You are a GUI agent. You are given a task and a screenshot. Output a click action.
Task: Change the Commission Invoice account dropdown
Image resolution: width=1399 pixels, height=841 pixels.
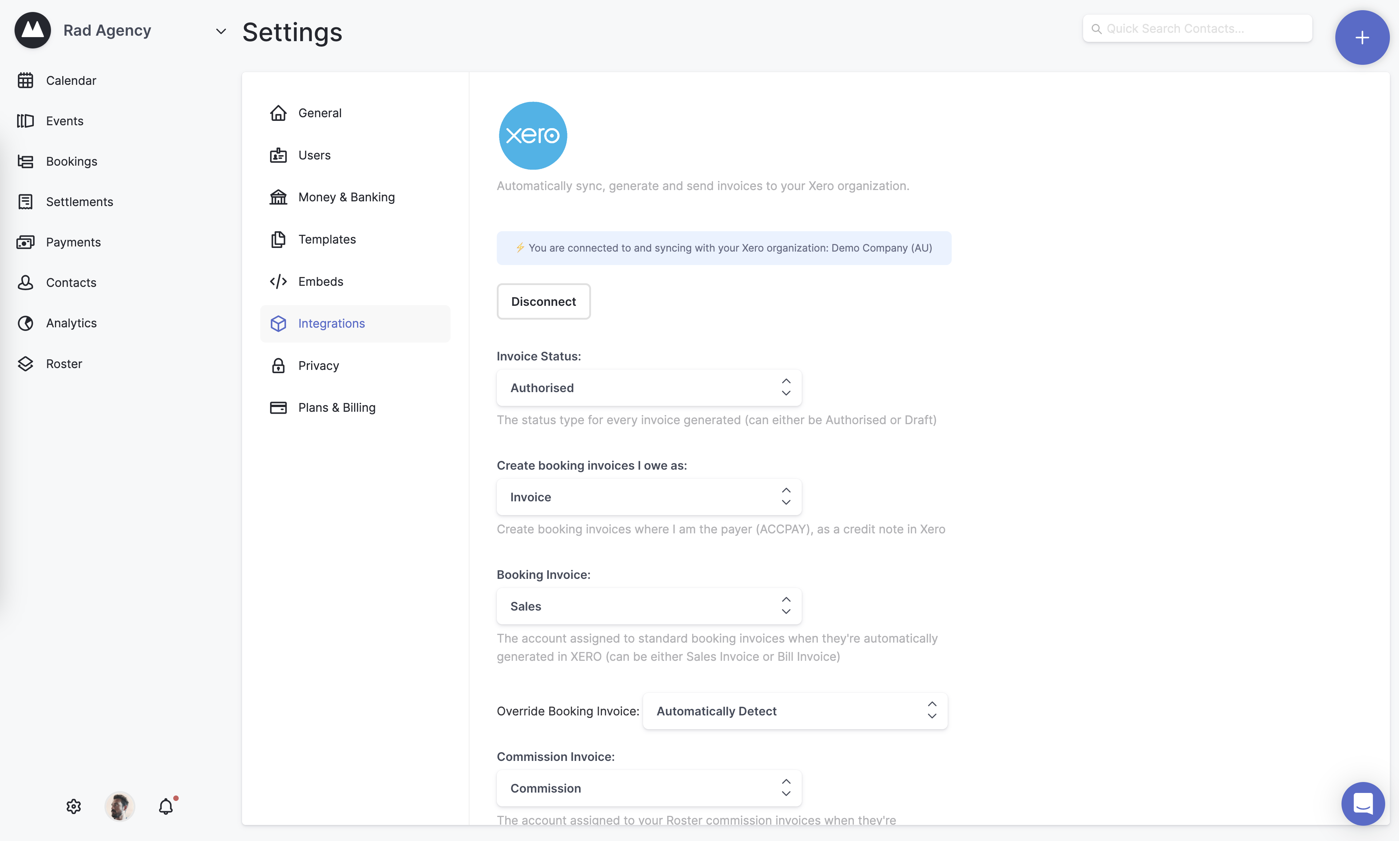coord(649,788)
